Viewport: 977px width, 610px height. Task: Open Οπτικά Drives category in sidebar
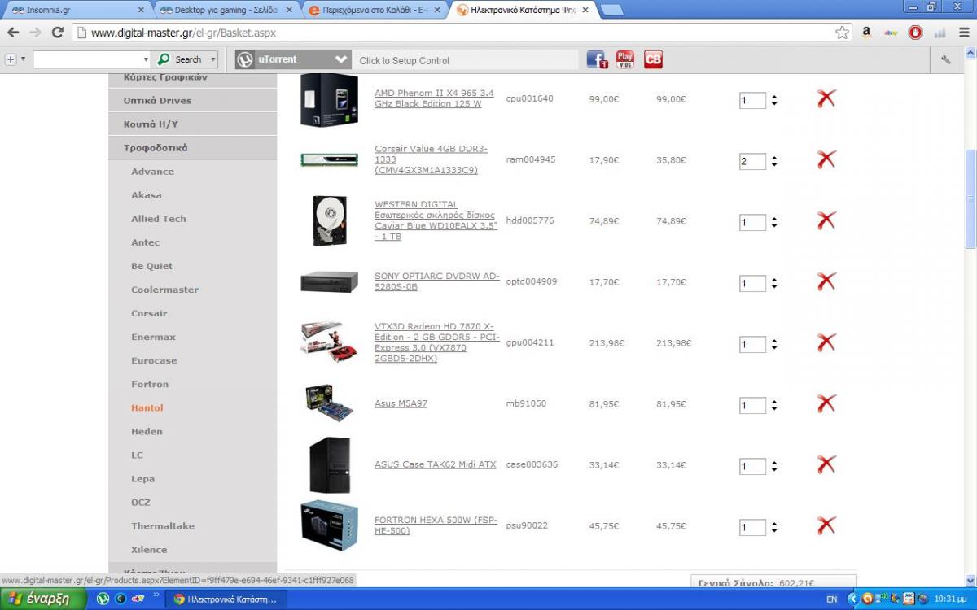click(x=193, y=101)
